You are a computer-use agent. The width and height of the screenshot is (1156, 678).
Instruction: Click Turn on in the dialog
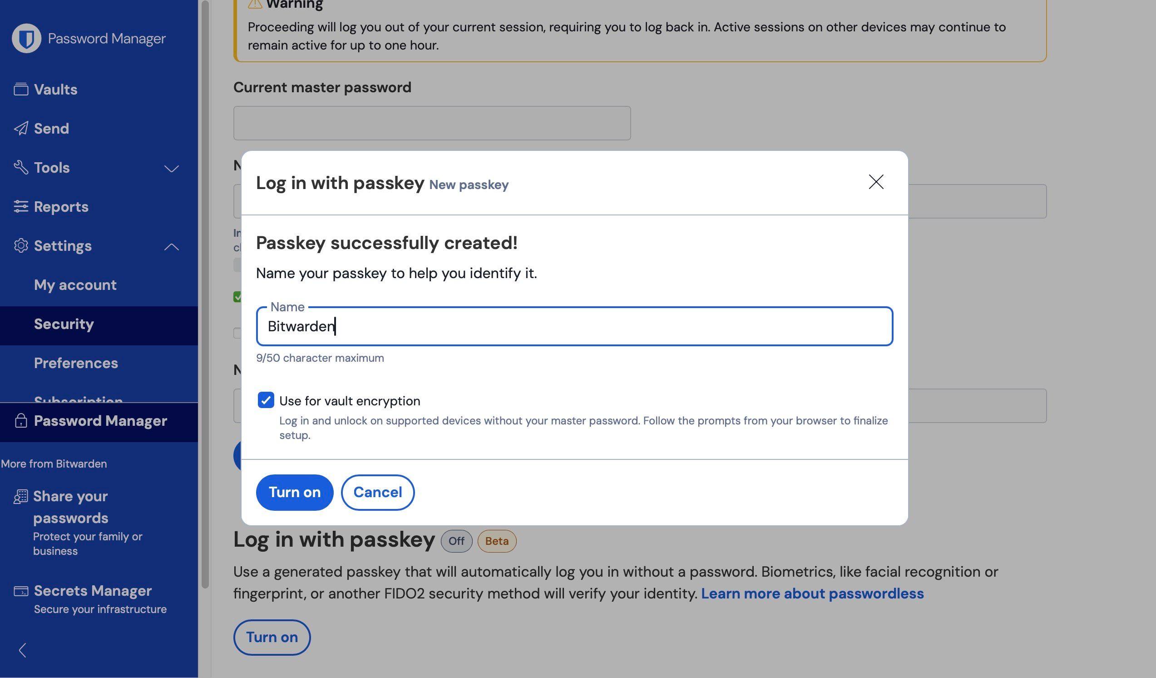click(x=295, y=492)
